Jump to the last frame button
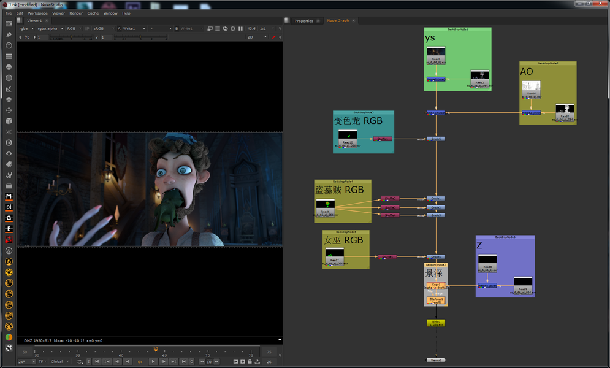This screenshot has height=368, width=610. (184, 362)
